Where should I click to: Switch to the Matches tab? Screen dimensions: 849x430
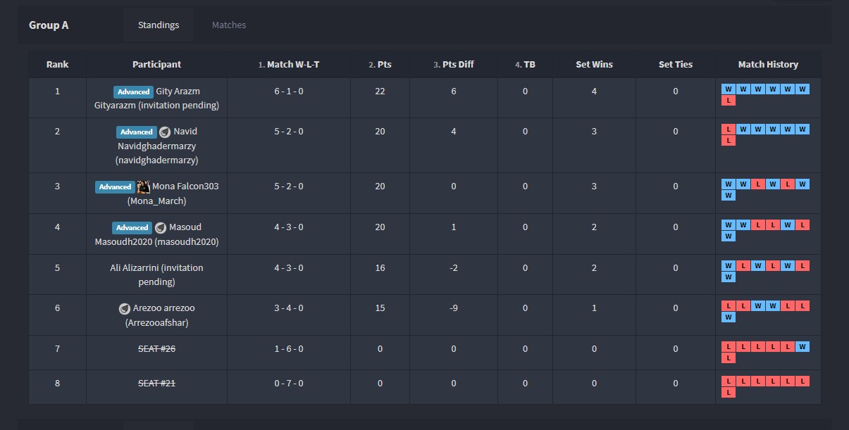point(229,25)
